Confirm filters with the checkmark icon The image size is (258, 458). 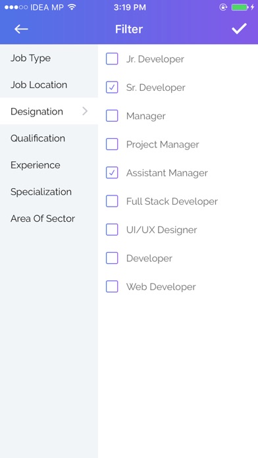tap(239, 29)
